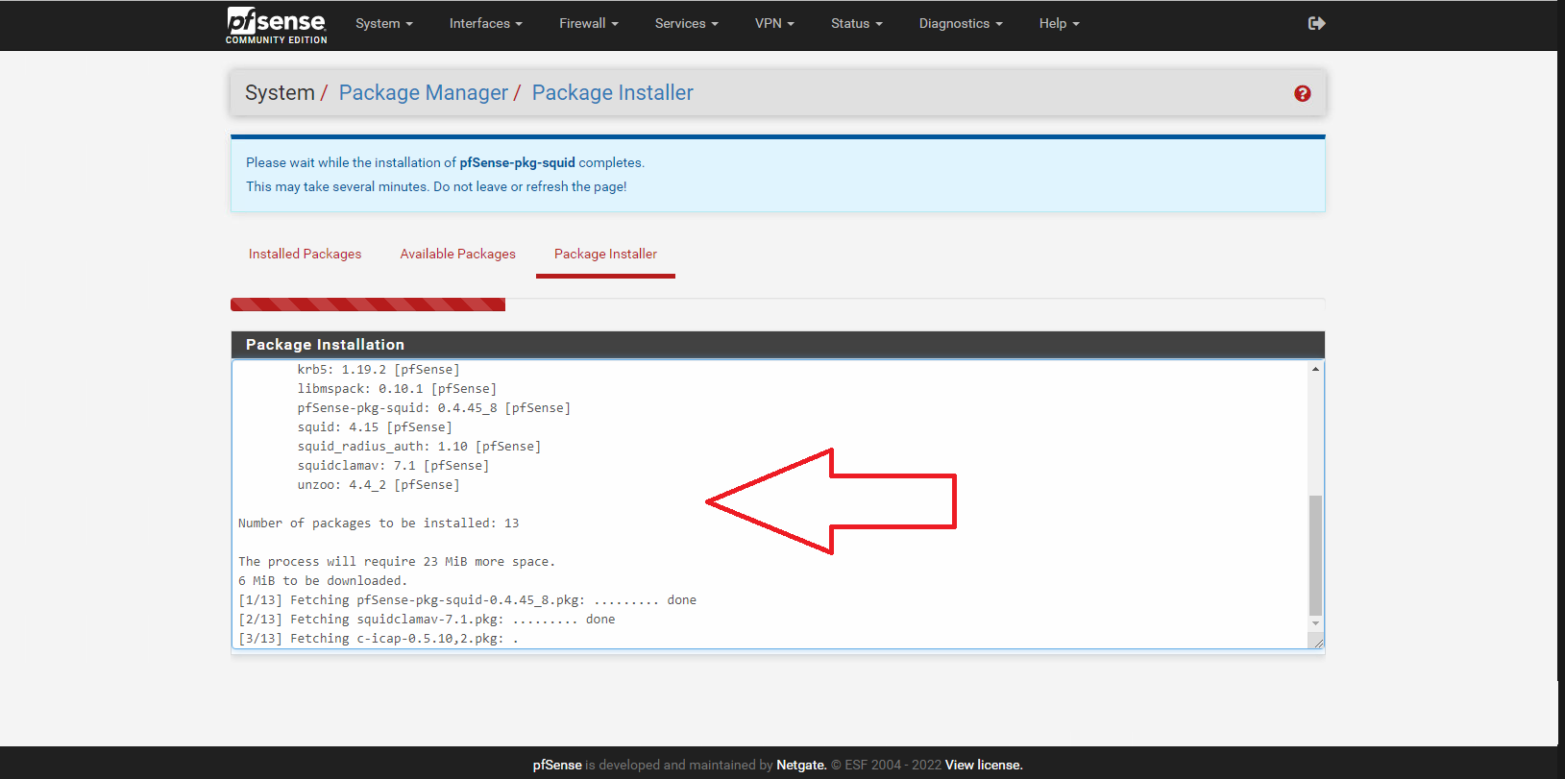
Task: Click the '6 MiB to be downloaded.' line
Action: (x=323, y=580)
